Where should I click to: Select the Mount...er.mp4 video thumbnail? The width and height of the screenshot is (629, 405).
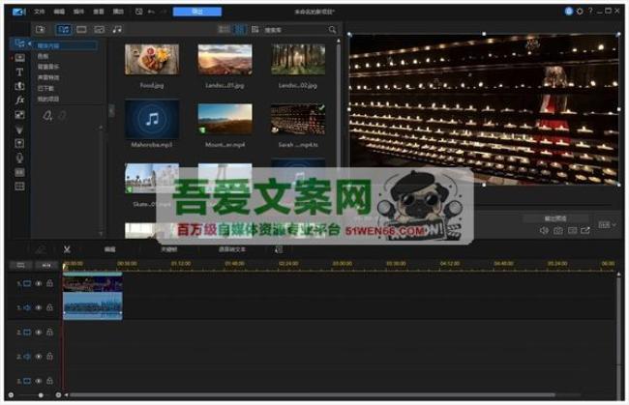coord(225,119)
